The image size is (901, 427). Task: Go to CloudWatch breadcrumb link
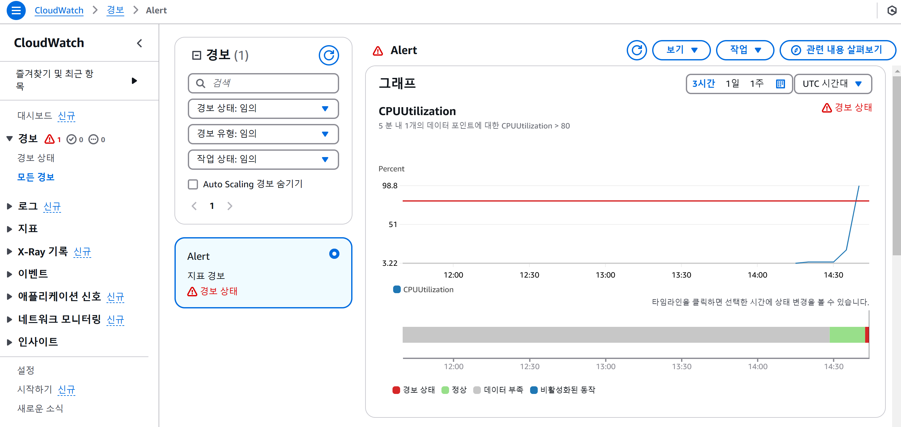[x=59, y=10]
